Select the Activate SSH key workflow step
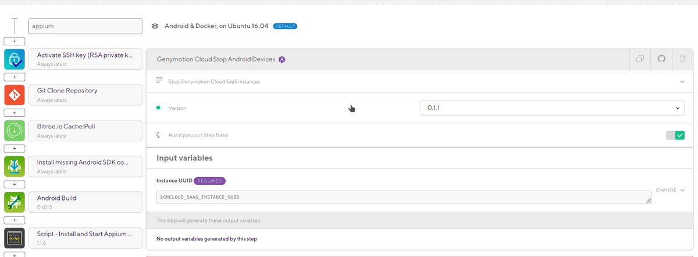Viewport: 698px width, 257px height. pos(85,59)
